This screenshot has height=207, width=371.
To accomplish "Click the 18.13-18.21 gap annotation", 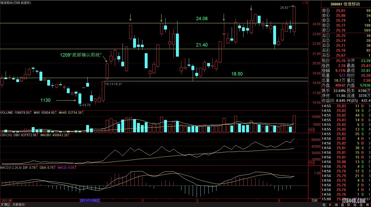I will 113,84.
